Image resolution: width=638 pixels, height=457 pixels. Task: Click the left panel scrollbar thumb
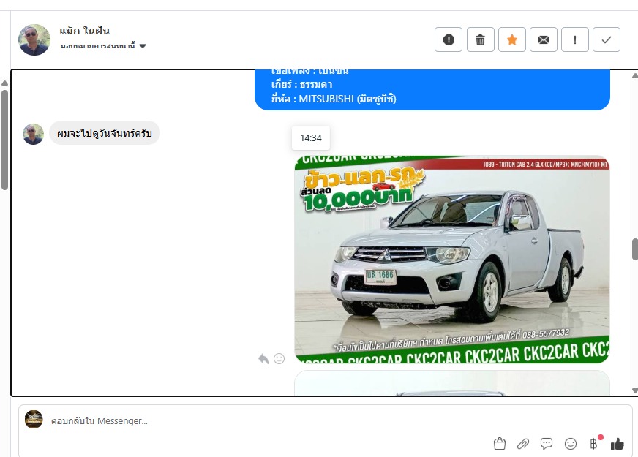(4, 140)
